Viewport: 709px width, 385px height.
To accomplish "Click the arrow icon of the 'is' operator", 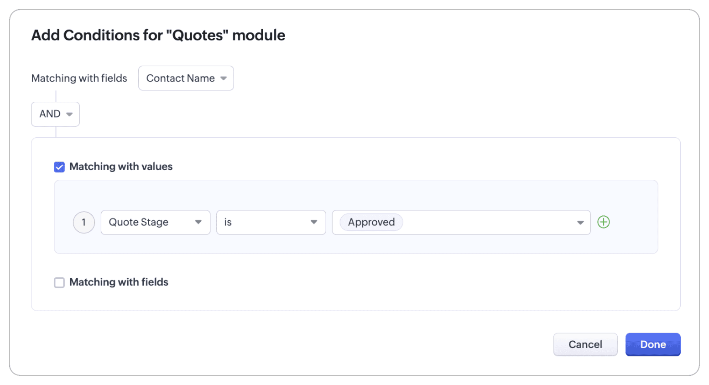I will coord(314,222).
